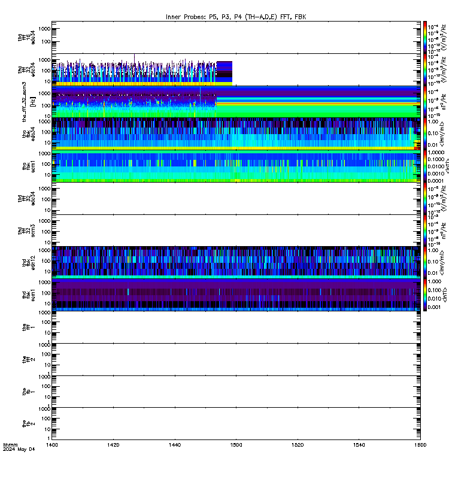This screenshot has width=449, height=479.
Task: Click the "1520" time axis label
Action: pyautogui.click(x=298, y=445)
